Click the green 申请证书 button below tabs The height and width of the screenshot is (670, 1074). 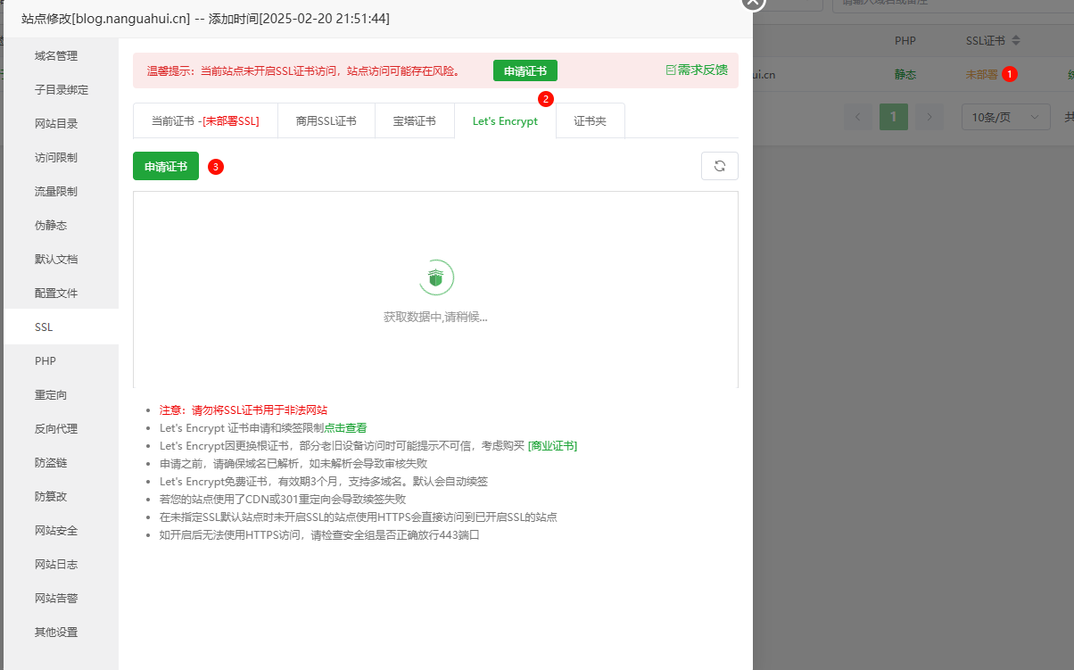coord(166,166)
